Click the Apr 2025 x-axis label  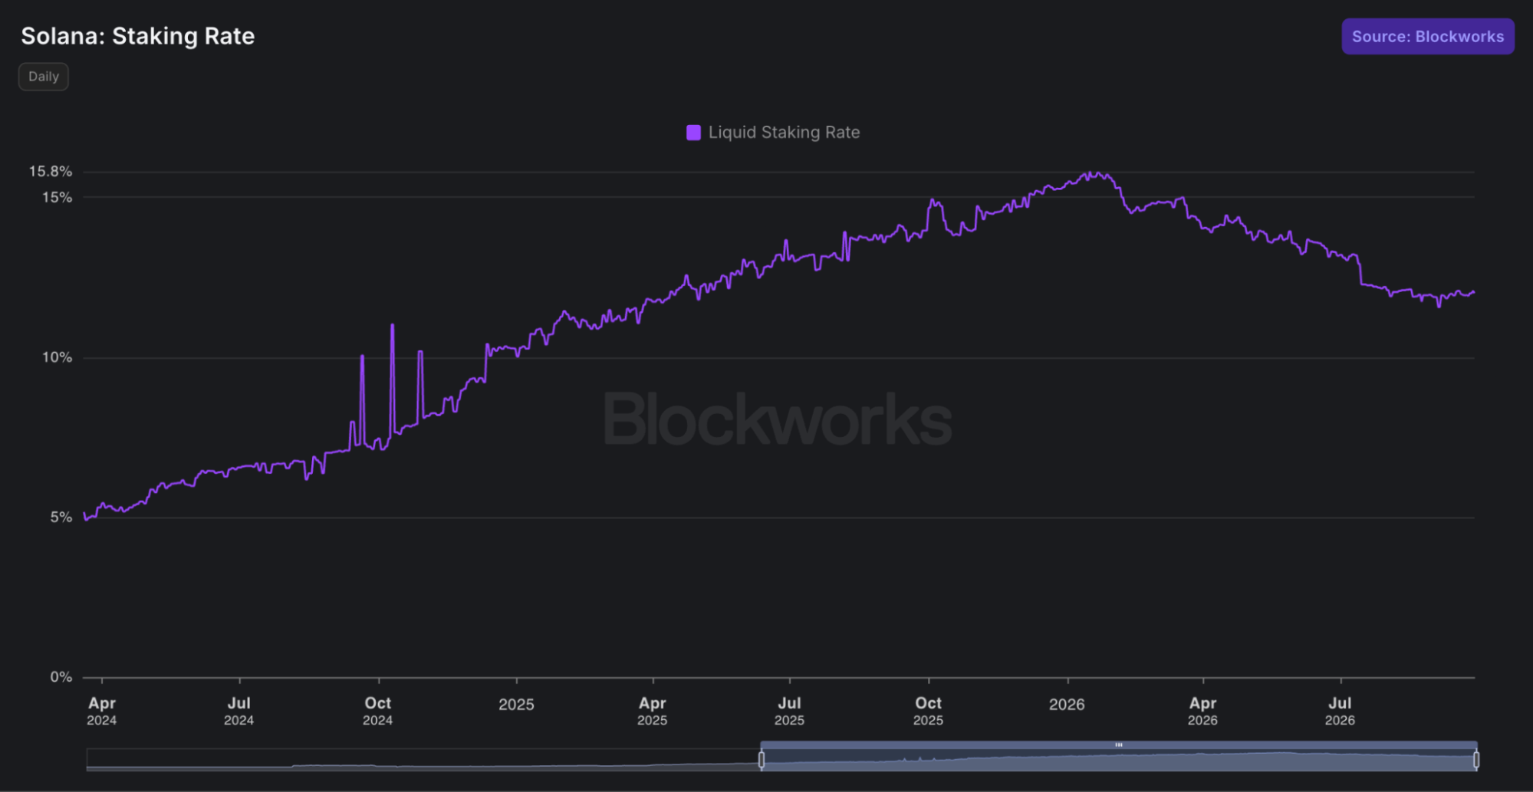pos(652,711)
